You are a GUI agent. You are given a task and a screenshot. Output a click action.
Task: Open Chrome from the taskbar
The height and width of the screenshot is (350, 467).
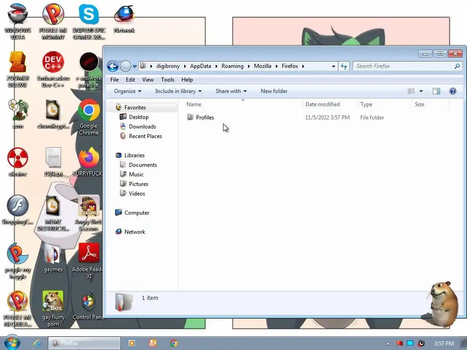174,343
